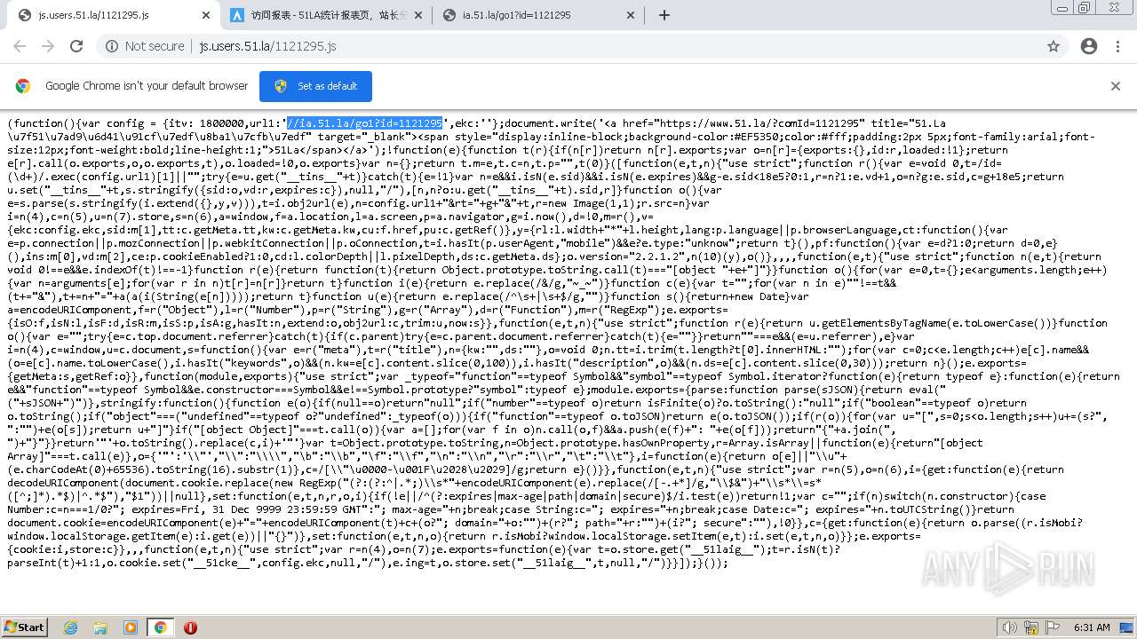Open the network tray icon
Screen dimensions: 1137x639
click(1030, 627)
